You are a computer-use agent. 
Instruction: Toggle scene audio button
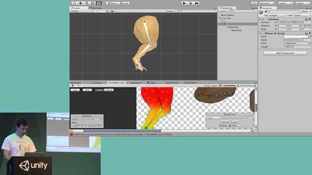pos(107,11)
